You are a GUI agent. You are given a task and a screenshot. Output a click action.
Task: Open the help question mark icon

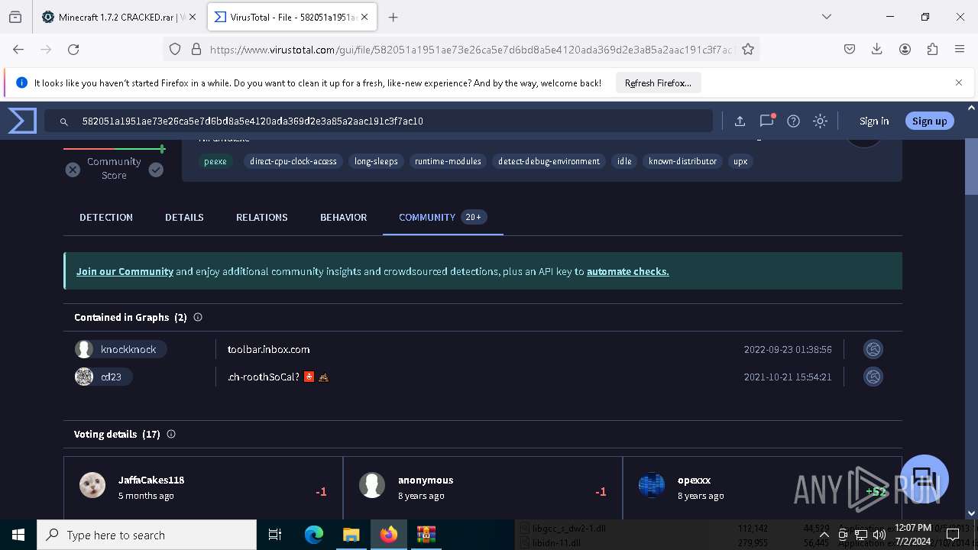click(x=793, y=121)
